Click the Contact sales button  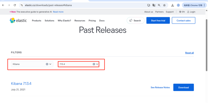coord(183,20)
